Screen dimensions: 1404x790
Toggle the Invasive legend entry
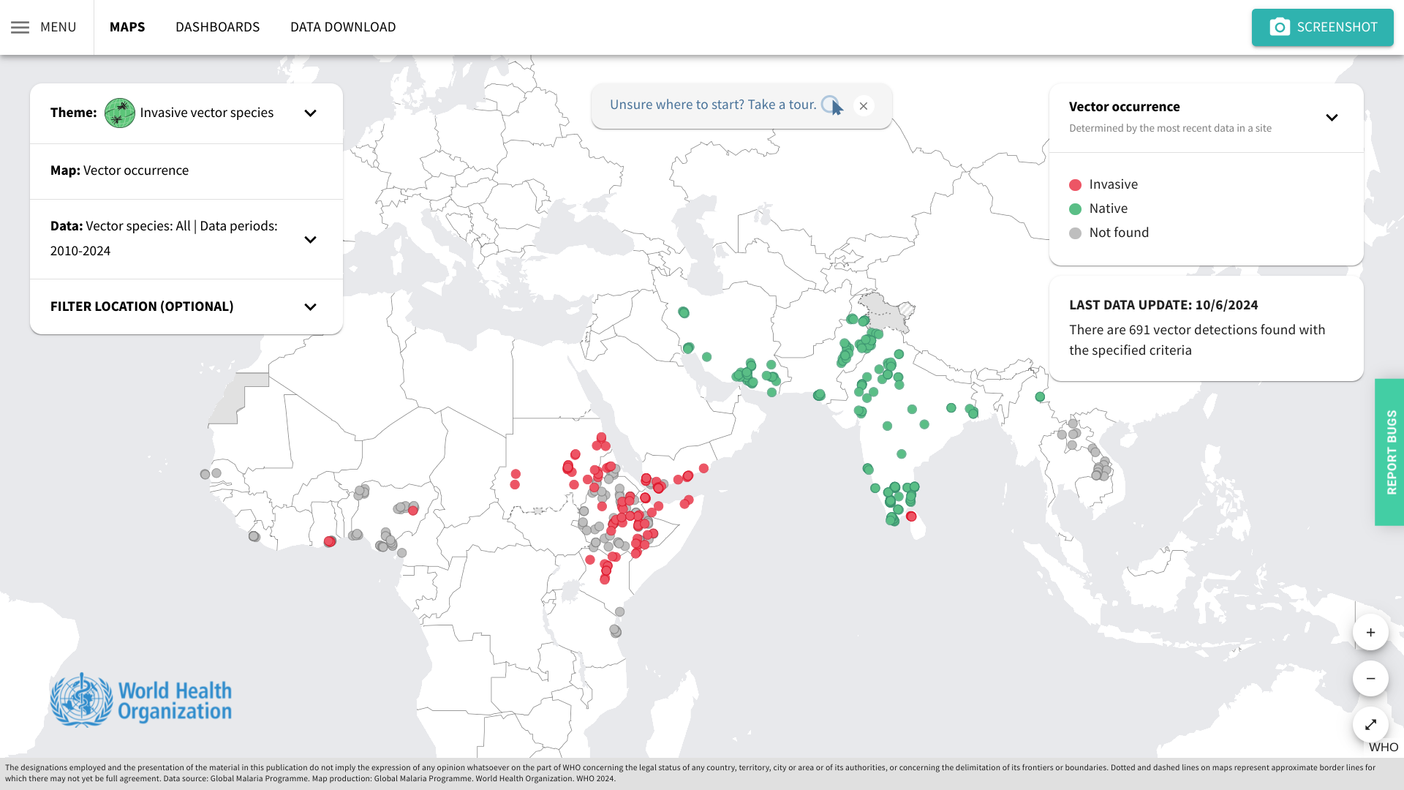point(1103,184)
